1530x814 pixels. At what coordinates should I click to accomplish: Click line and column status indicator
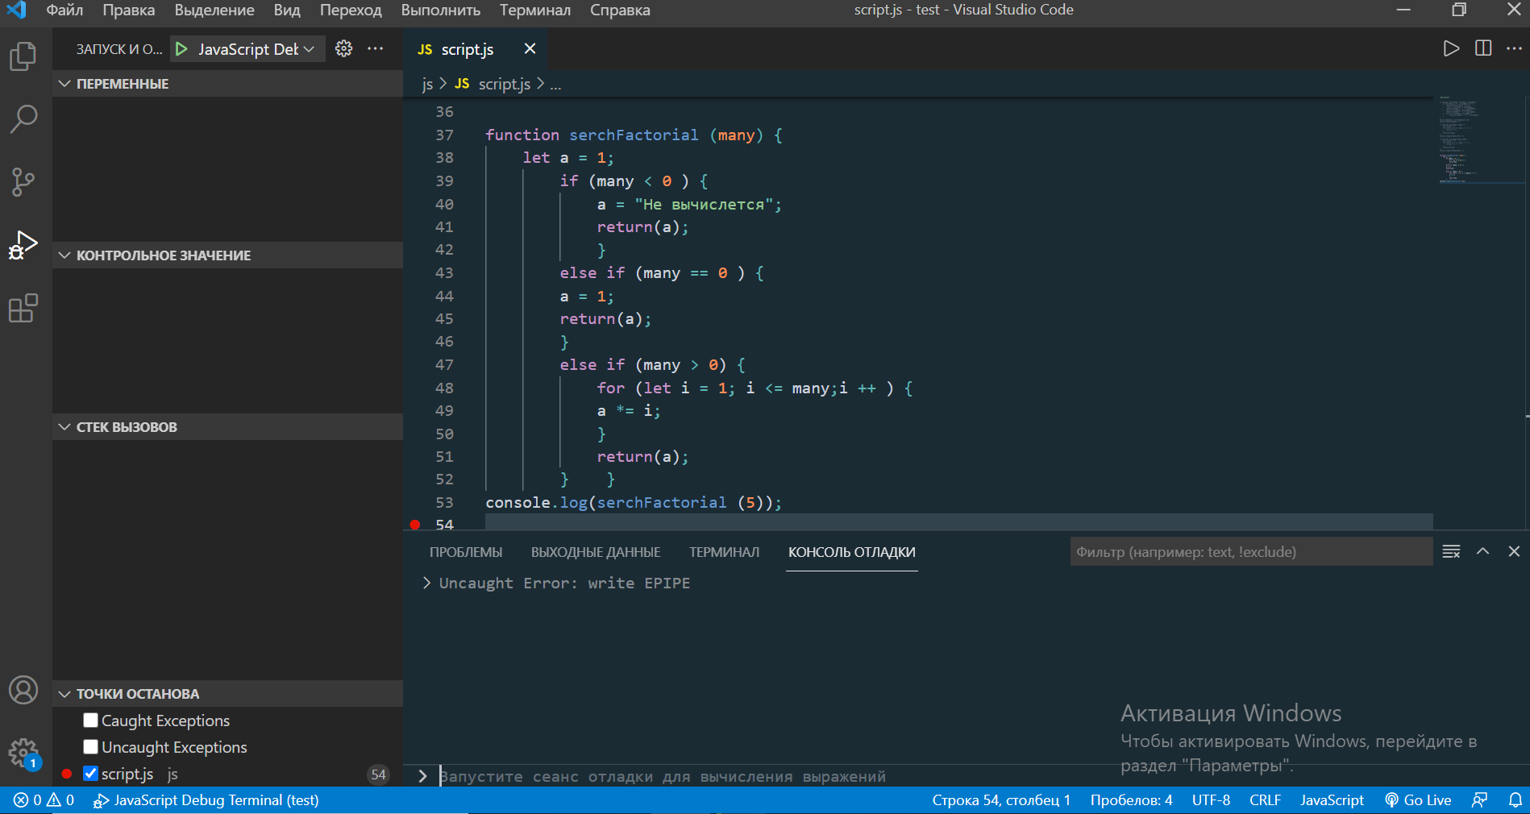(x=1001, y=800)
